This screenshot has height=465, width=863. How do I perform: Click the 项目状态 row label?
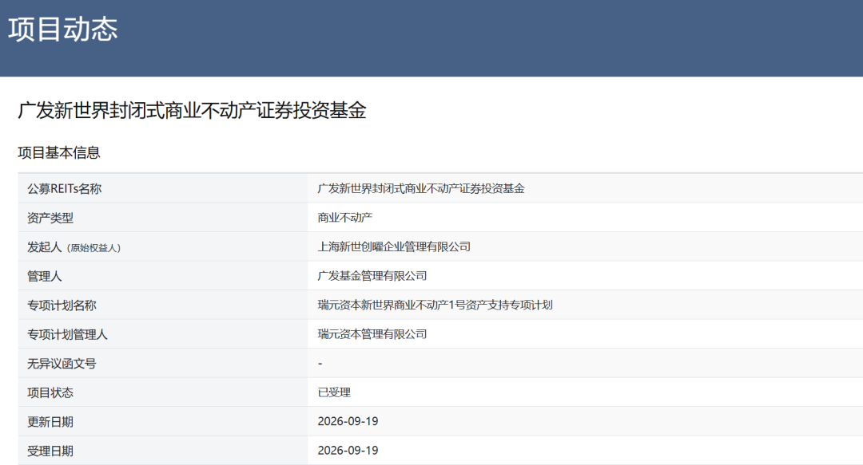tap(50, 393)
